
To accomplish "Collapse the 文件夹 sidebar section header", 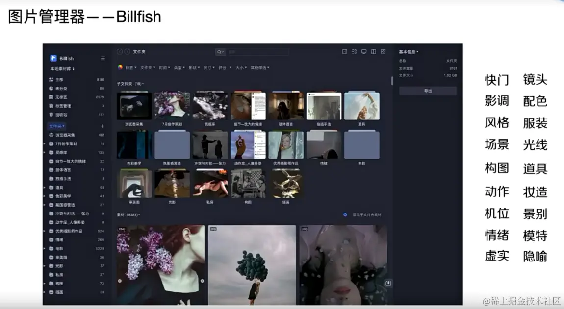I will pos(57,126).
